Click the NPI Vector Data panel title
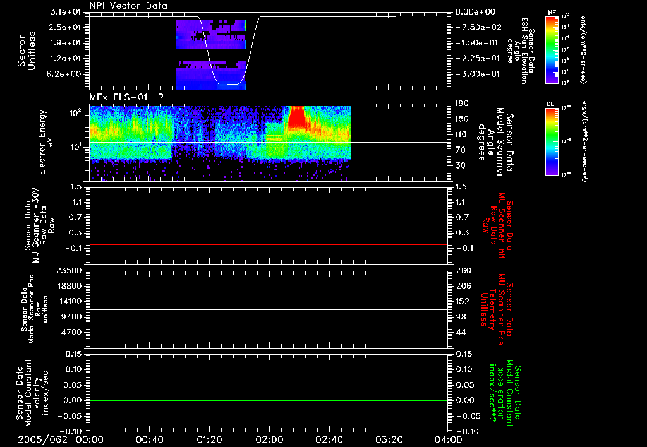 [x=128, y=6]
